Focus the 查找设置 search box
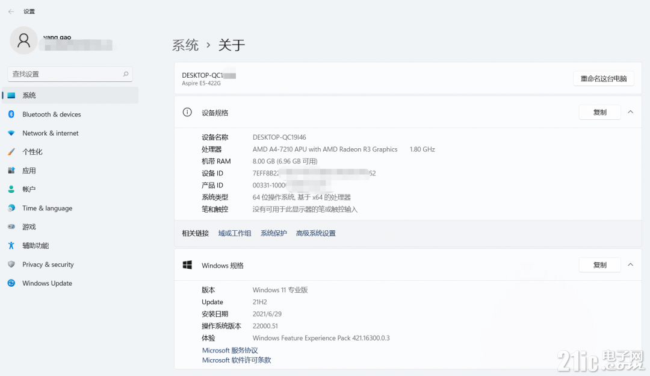Screen dimensions: 650x376 (70, 74)
